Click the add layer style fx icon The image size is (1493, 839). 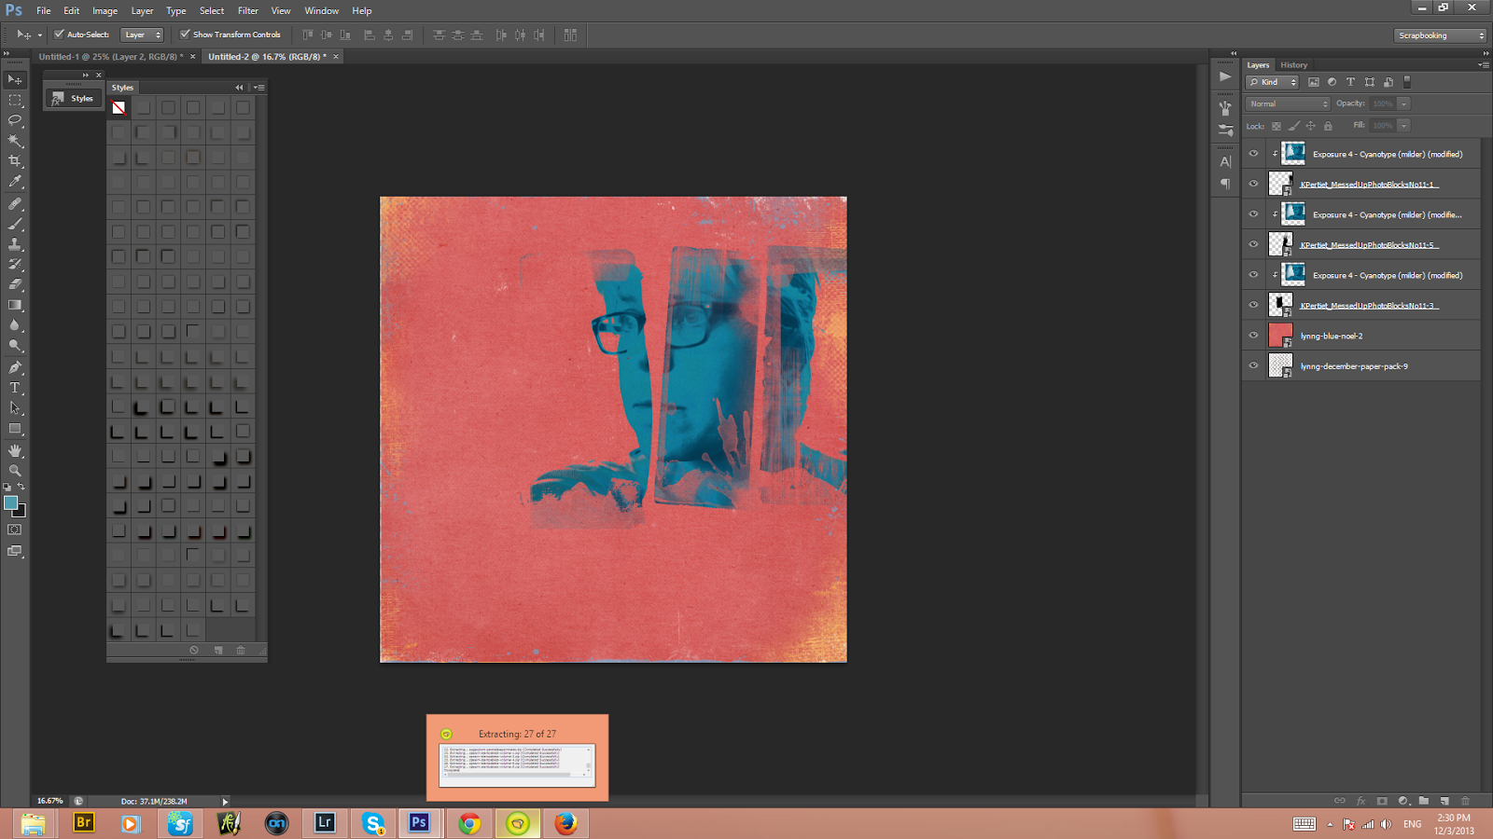tap(1360, 801)
